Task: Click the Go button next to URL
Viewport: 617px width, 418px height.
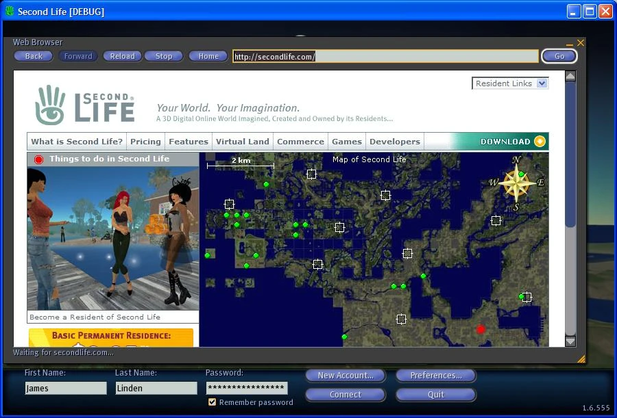Action: 559,56
